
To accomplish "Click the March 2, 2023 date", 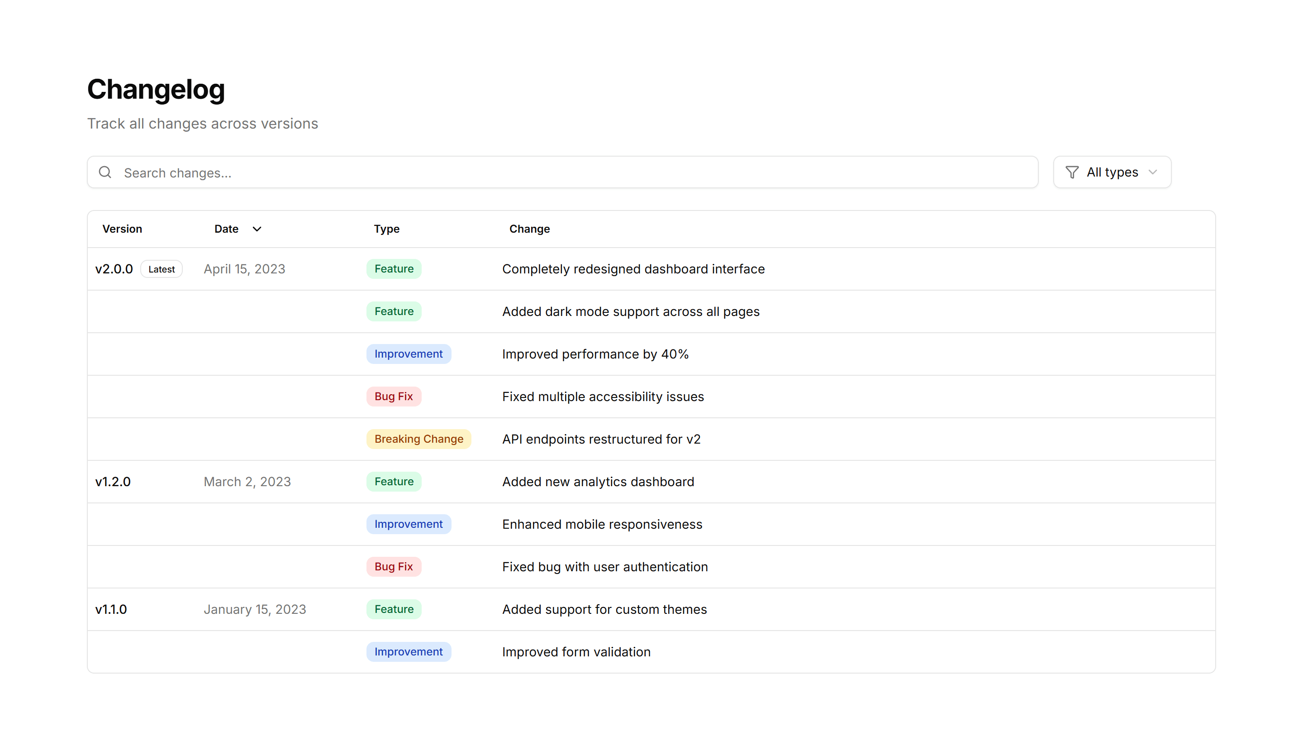I will pyautogui.click(x=247, y=482).
